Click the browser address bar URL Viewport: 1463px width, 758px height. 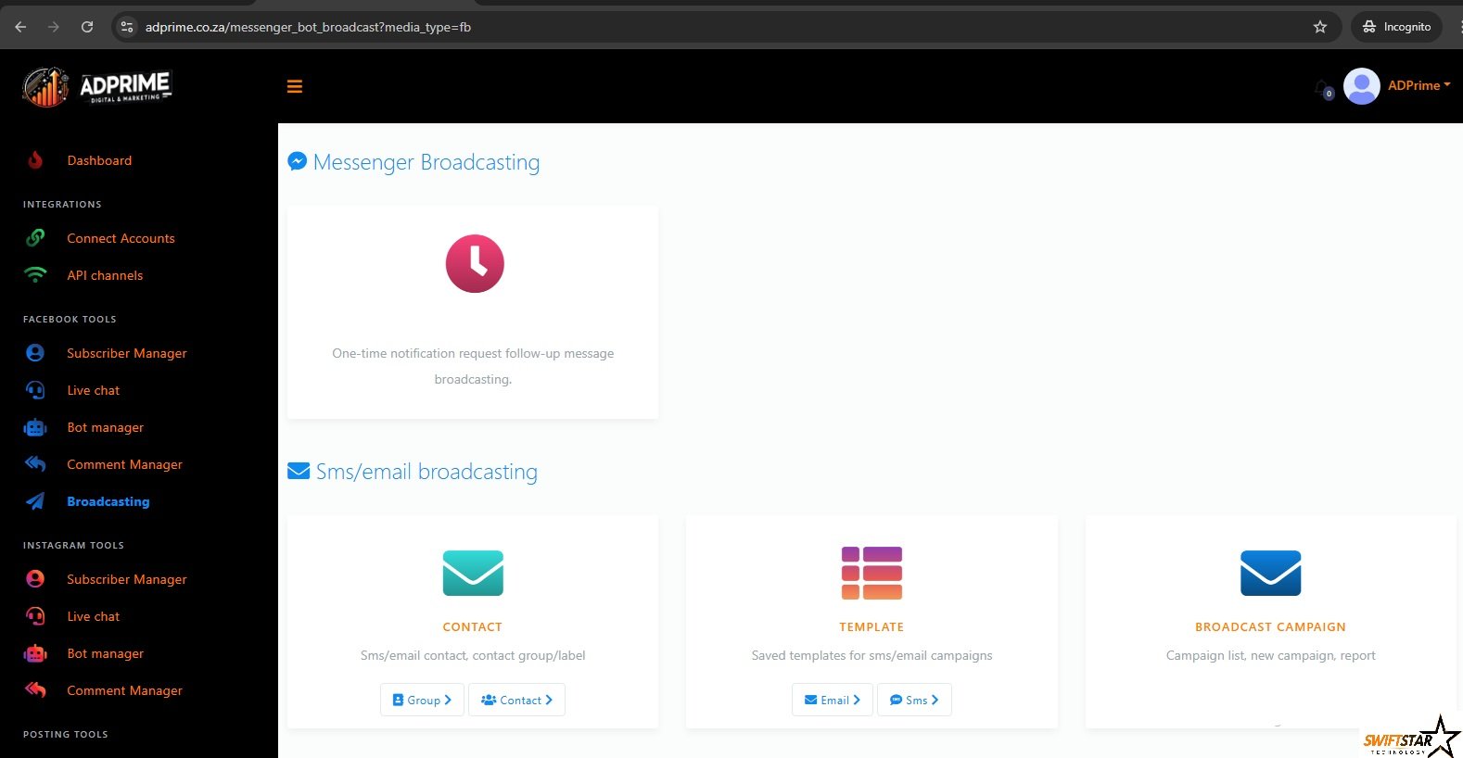point(308,27)
